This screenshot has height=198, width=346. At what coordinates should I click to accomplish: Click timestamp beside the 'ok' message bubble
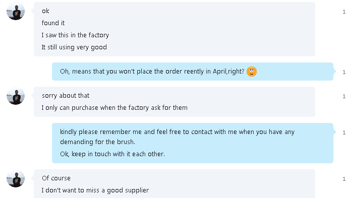tap(344, 12)
